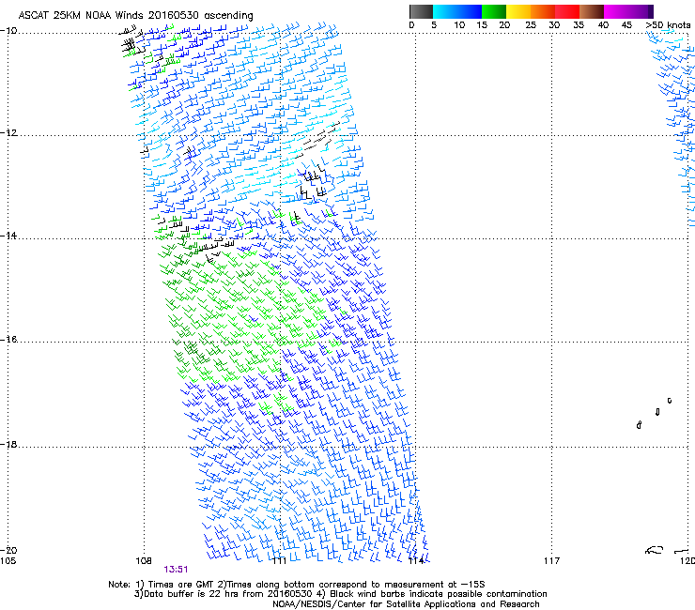Click the orange 25-30 knots legend swatch
Image resolution: width=695 pixels, height=610 pixels.
pos(543,11)
